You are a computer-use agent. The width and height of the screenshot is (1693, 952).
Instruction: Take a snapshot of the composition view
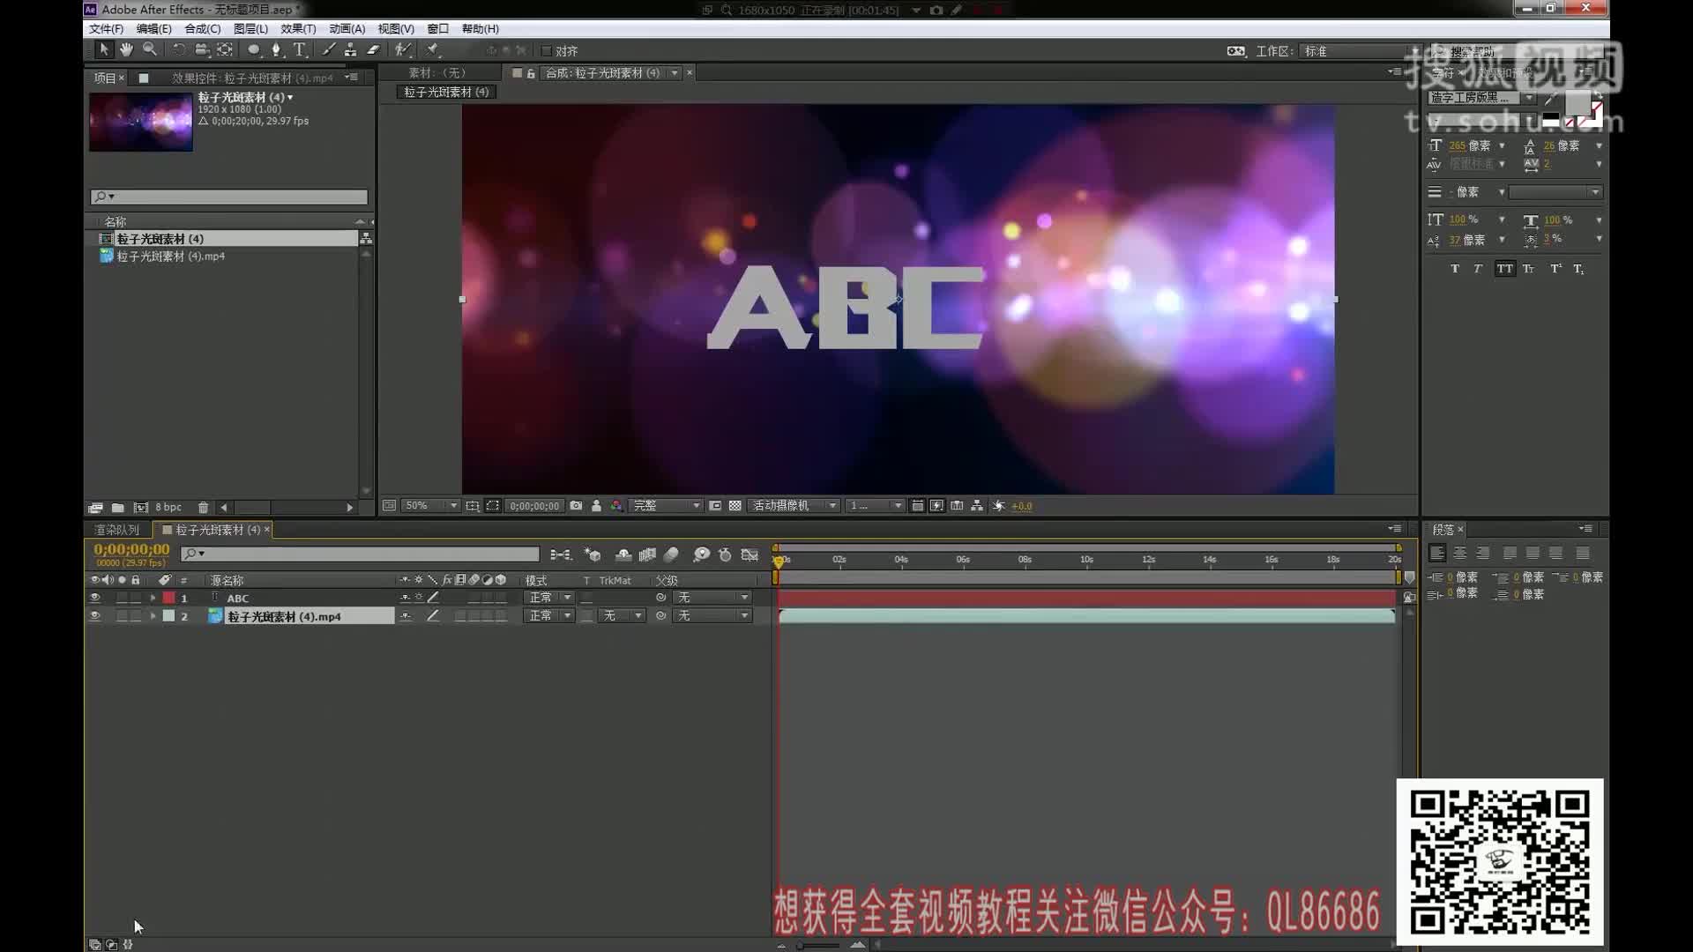575,506
